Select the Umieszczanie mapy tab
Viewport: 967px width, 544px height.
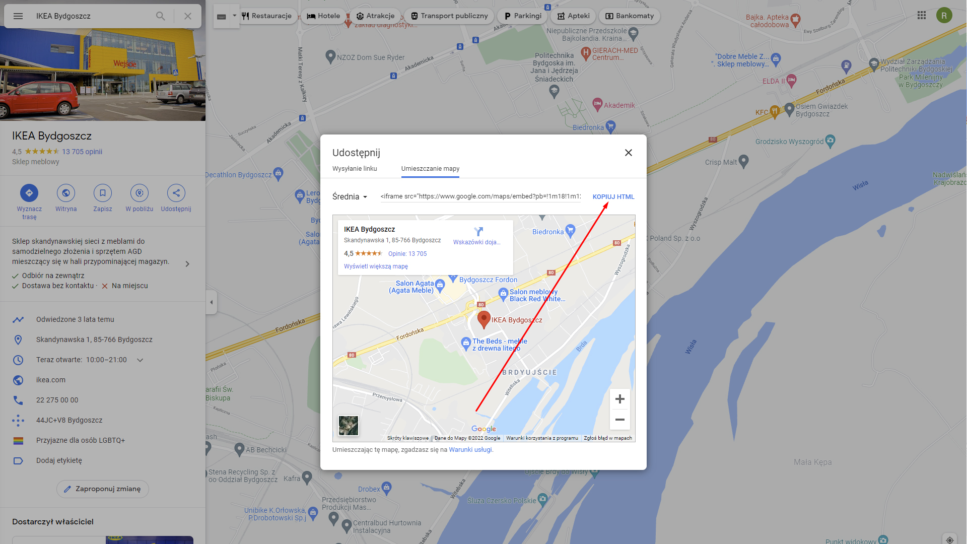(x=431, y=169)
